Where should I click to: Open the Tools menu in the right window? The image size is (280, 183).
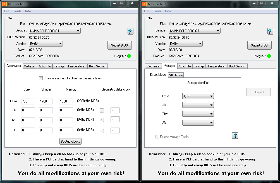point(157,11)
